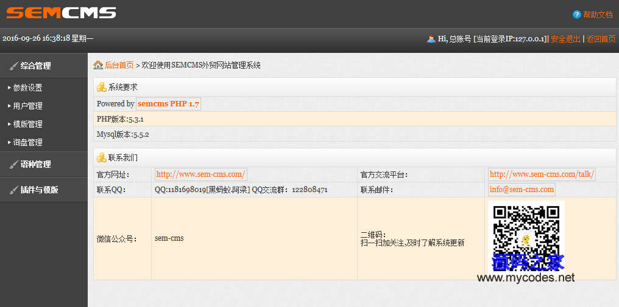Click the brush icon beside 综合管理
Viewport: 619px width, 307px height.
pos(14,66)
